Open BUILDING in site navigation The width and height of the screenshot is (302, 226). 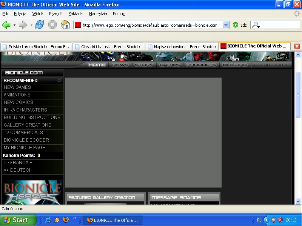[x=235, y=65]
